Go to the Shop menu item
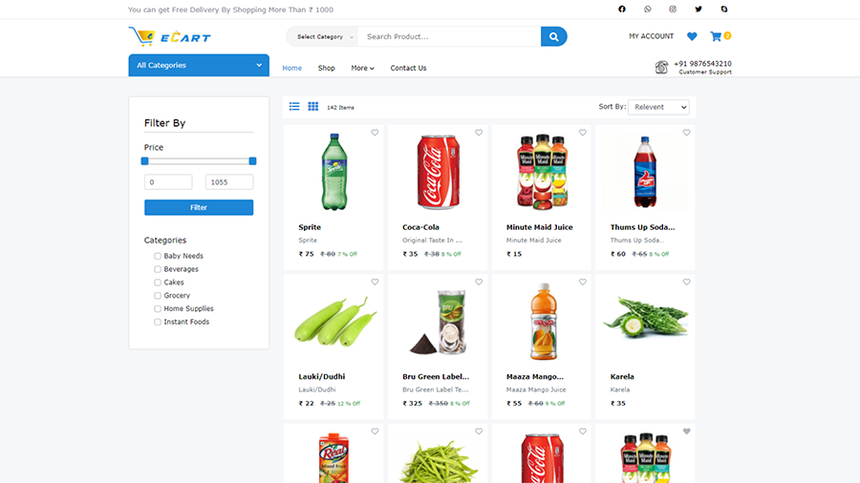Image resolution: width=860 pixels, height=483 pixels. click(x=327, y=68)
